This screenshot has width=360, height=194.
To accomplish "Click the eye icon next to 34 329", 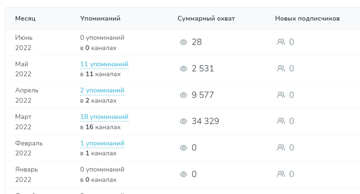I will 184,121.
